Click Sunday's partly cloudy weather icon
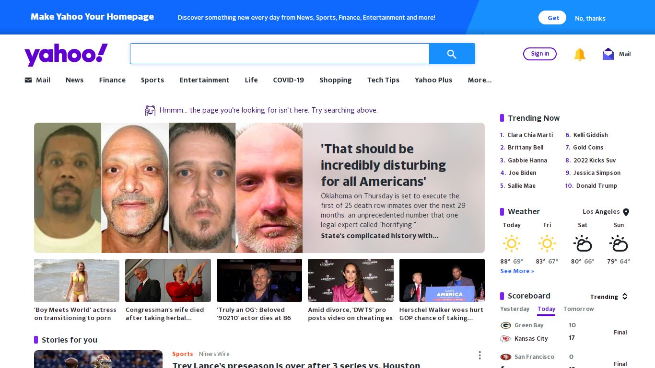Viewport: 655px width, 368px height. coord(619,243)
